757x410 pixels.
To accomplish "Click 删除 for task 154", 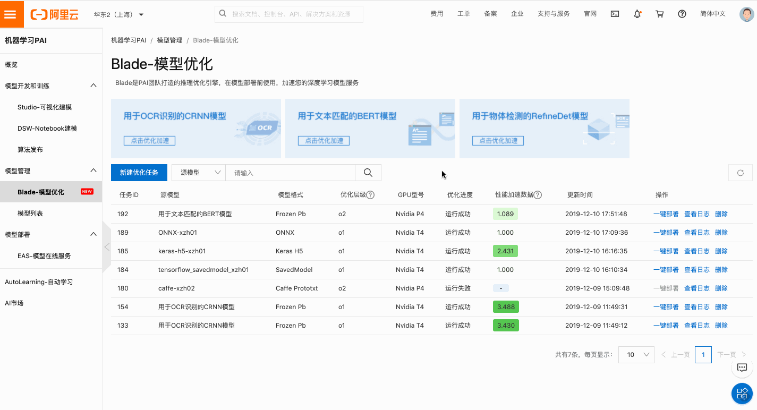I will [721, 307].
